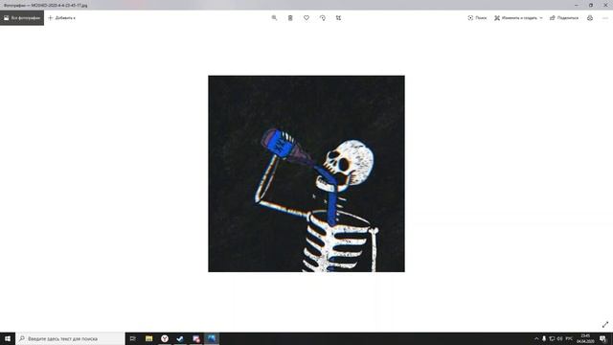This screenshot has height=345, width=613.
Task: Restore down the Photos window
Action: (591, 5)
